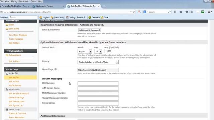Open the History menu
214x120 pixels.
click(14, 1)
